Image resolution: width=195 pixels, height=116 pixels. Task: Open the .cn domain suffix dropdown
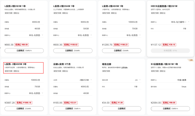(138, 80)
